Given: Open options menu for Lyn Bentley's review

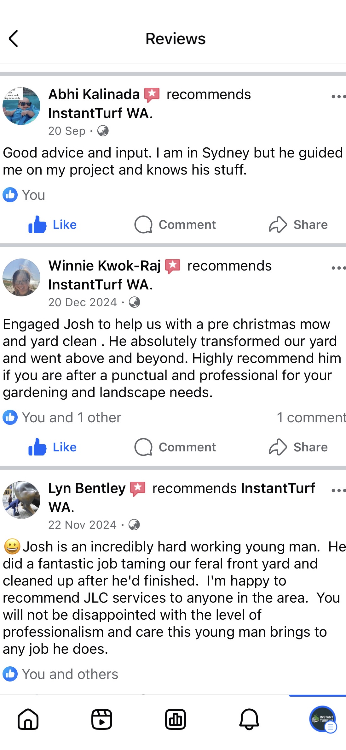Looking at the screenshot, I should 338,491.
